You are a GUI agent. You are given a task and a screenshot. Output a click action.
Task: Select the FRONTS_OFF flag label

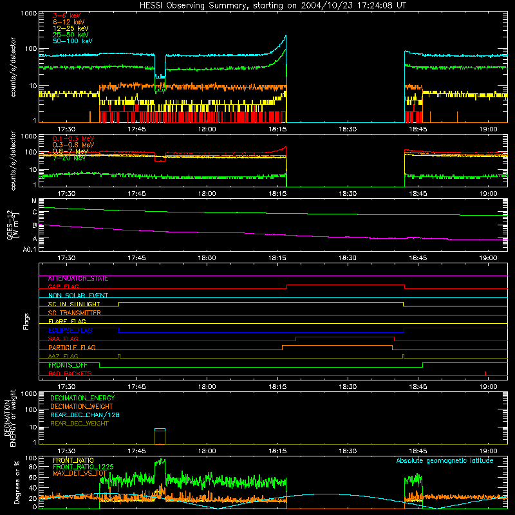tap(68, 365)
